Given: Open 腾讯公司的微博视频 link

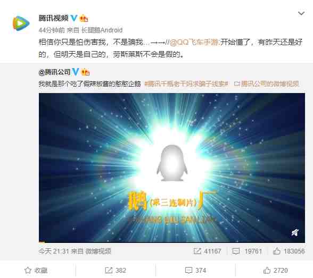Looking at the screenshot, I should pos(267,83).
